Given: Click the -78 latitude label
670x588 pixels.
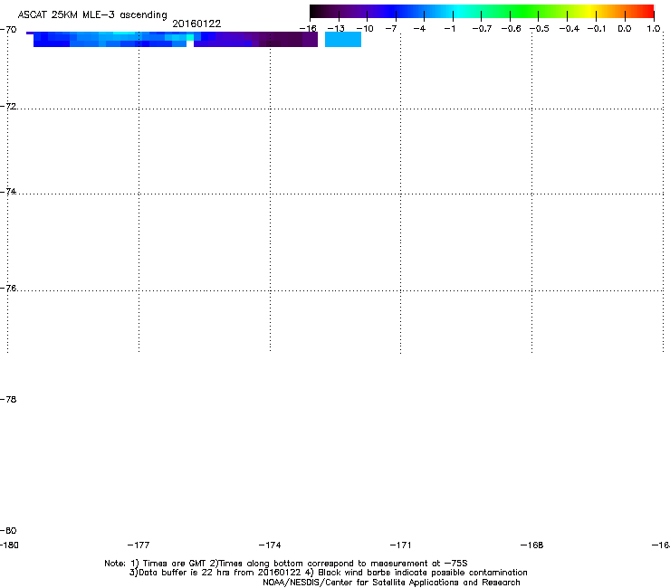Looking at the screenshot, I should (x=8, y=399).
